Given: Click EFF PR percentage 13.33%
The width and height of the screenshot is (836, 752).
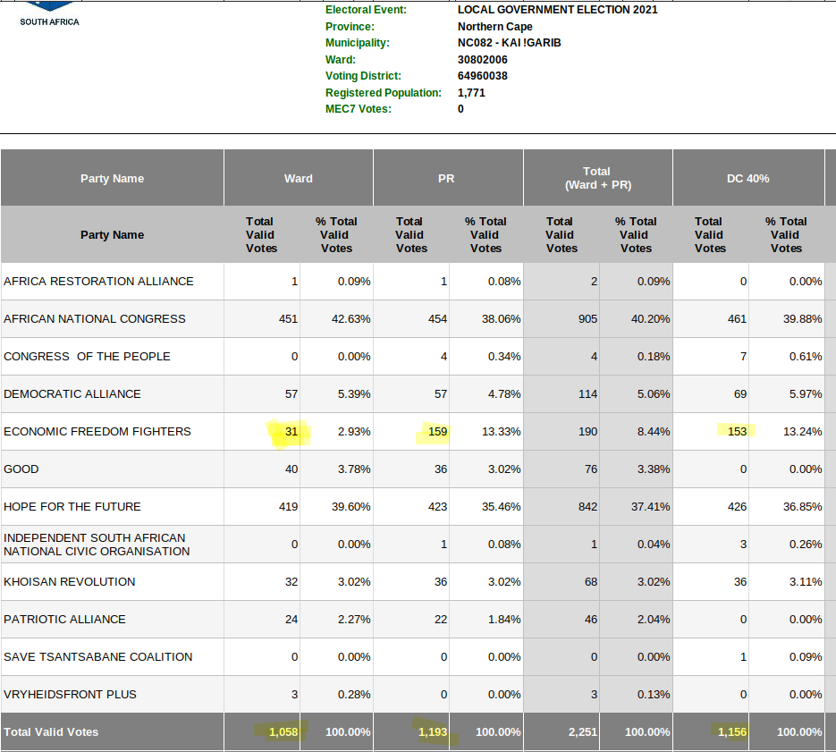Looking at the screenshot, I should (502, 431).
